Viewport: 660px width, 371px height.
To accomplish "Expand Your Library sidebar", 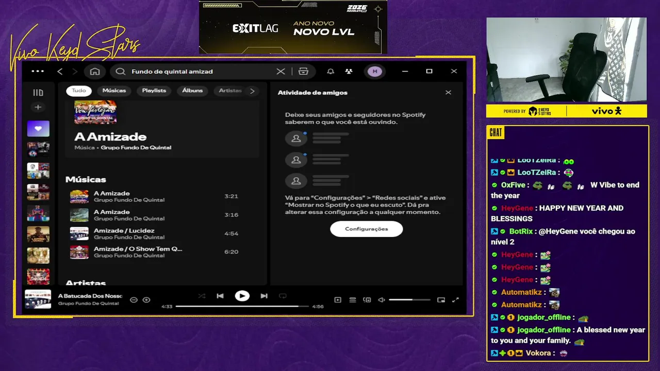I will click(38, 93).
